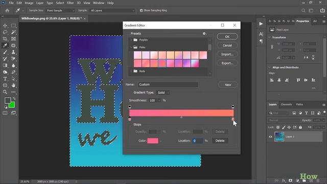Open the Actions play panel icon
327x184 pixels.
261,24
